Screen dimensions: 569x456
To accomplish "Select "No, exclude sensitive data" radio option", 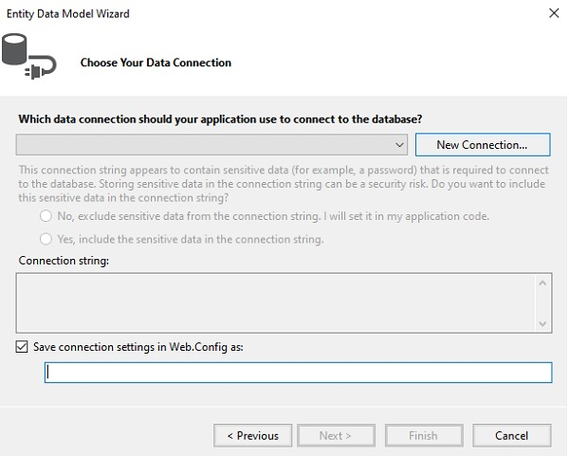I will 46,216.
